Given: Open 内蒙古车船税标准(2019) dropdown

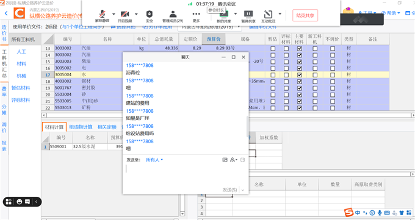Looking at the screenshot, I should click(x=210, y=27).
